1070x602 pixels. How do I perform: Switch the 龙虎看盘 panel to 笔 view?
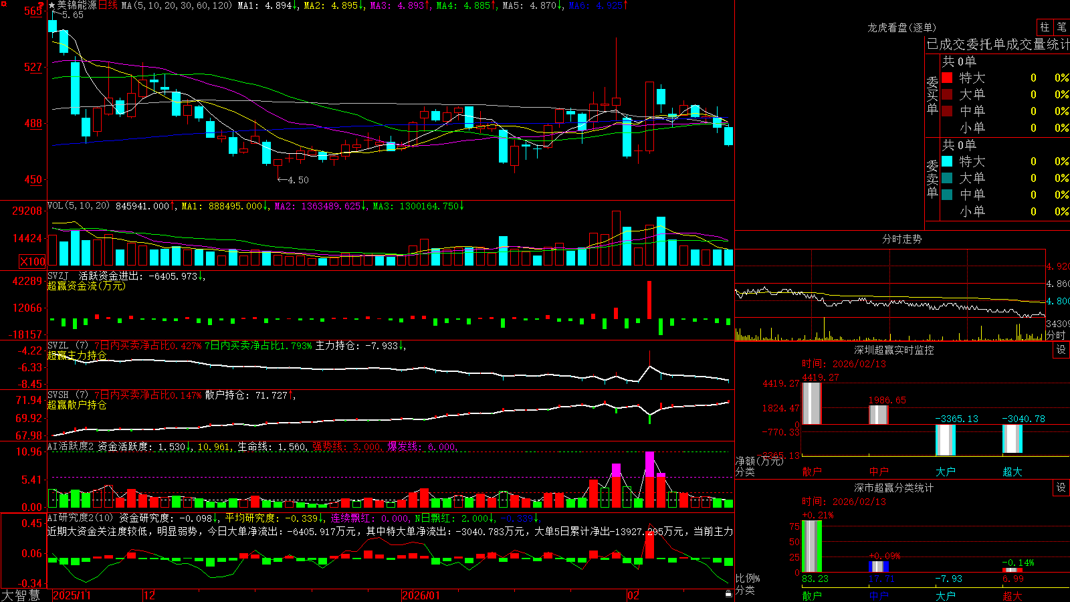[x=1061, y=27]
